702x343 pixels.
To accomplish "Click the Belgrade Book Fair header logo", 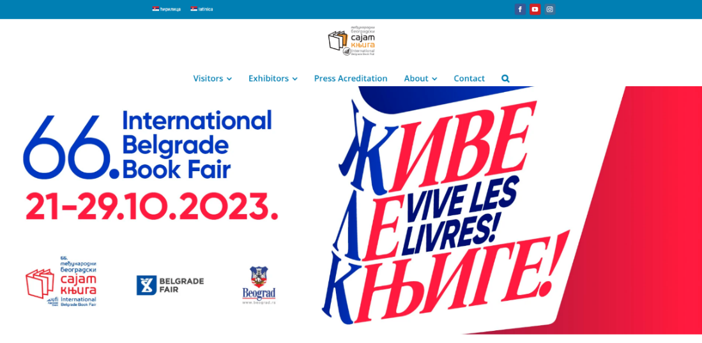I will click(351, 41).
